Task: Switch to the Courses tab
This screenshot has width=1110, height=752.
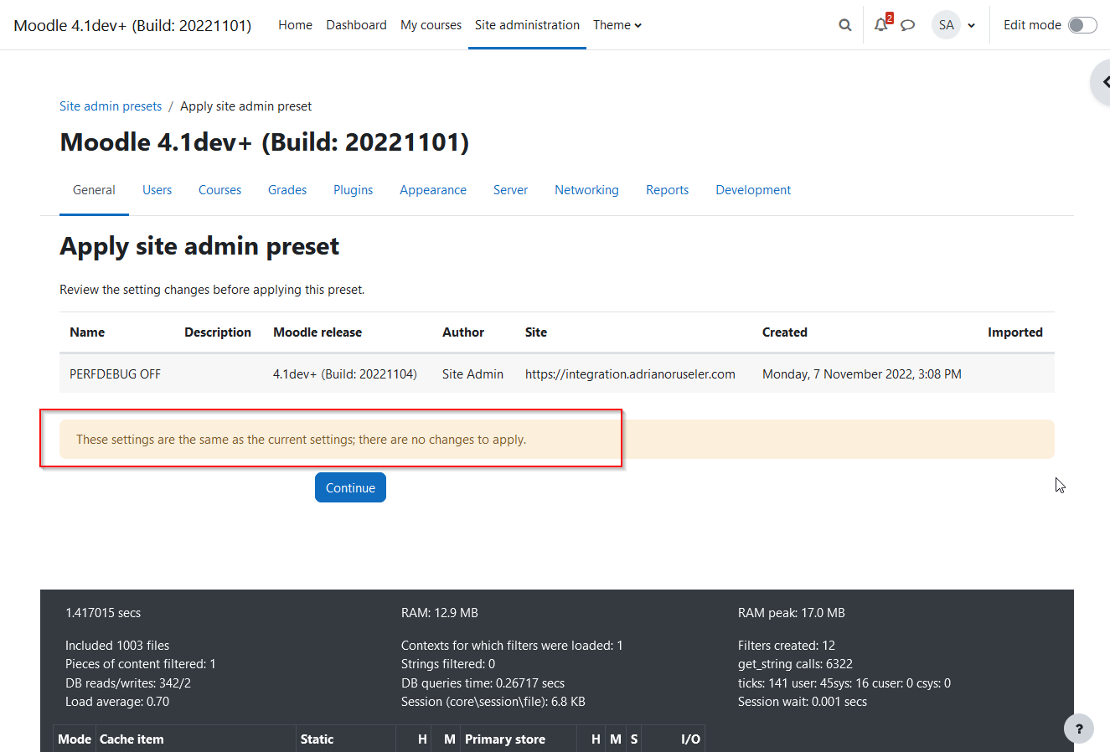Action: pyautogui.click(x=219, y=190)
